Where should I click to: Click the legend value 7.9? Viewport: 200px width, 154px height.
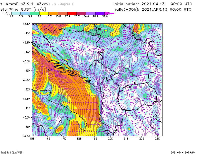(x=39, y=16)
